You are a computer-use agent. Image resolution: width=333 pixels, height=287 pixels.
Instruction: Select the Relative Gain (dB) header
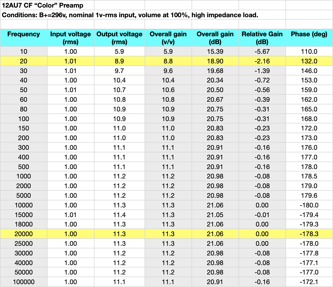coord(262,38)
